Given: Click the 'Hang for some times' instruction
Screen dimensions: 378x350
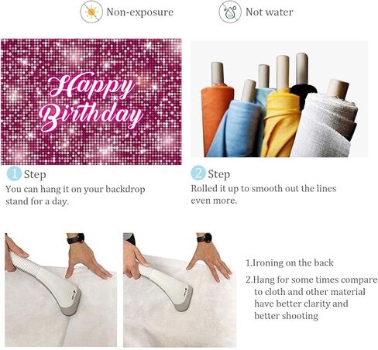Looking at the screenshot, I should (x=311, y=297).
